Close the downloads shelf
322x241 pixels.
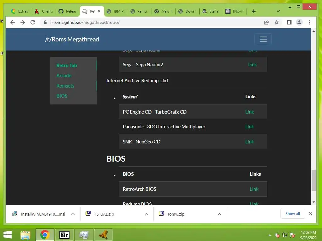[310, 214]
